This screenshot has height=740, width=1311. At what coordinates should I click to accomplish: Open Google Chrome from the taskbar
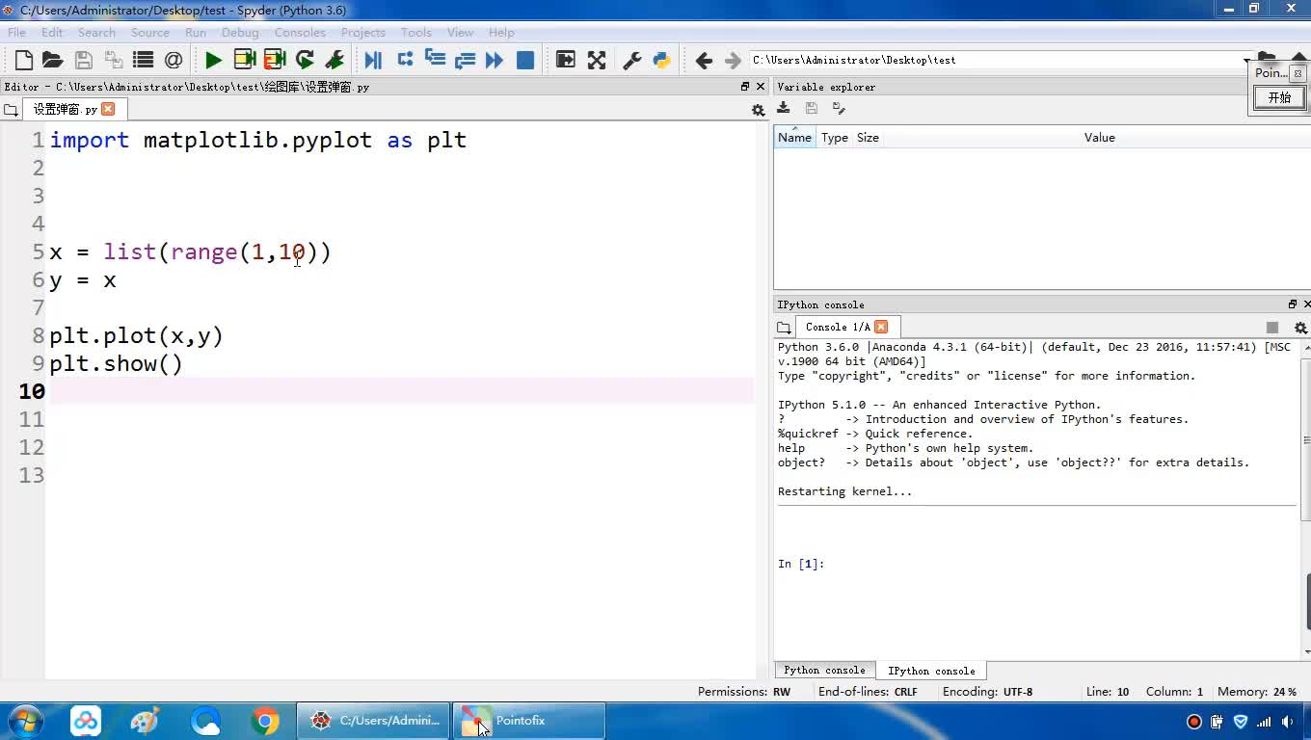click(265, 721)
